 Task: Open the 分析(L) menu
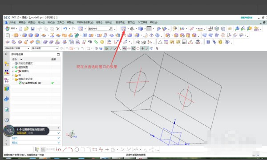109,22
